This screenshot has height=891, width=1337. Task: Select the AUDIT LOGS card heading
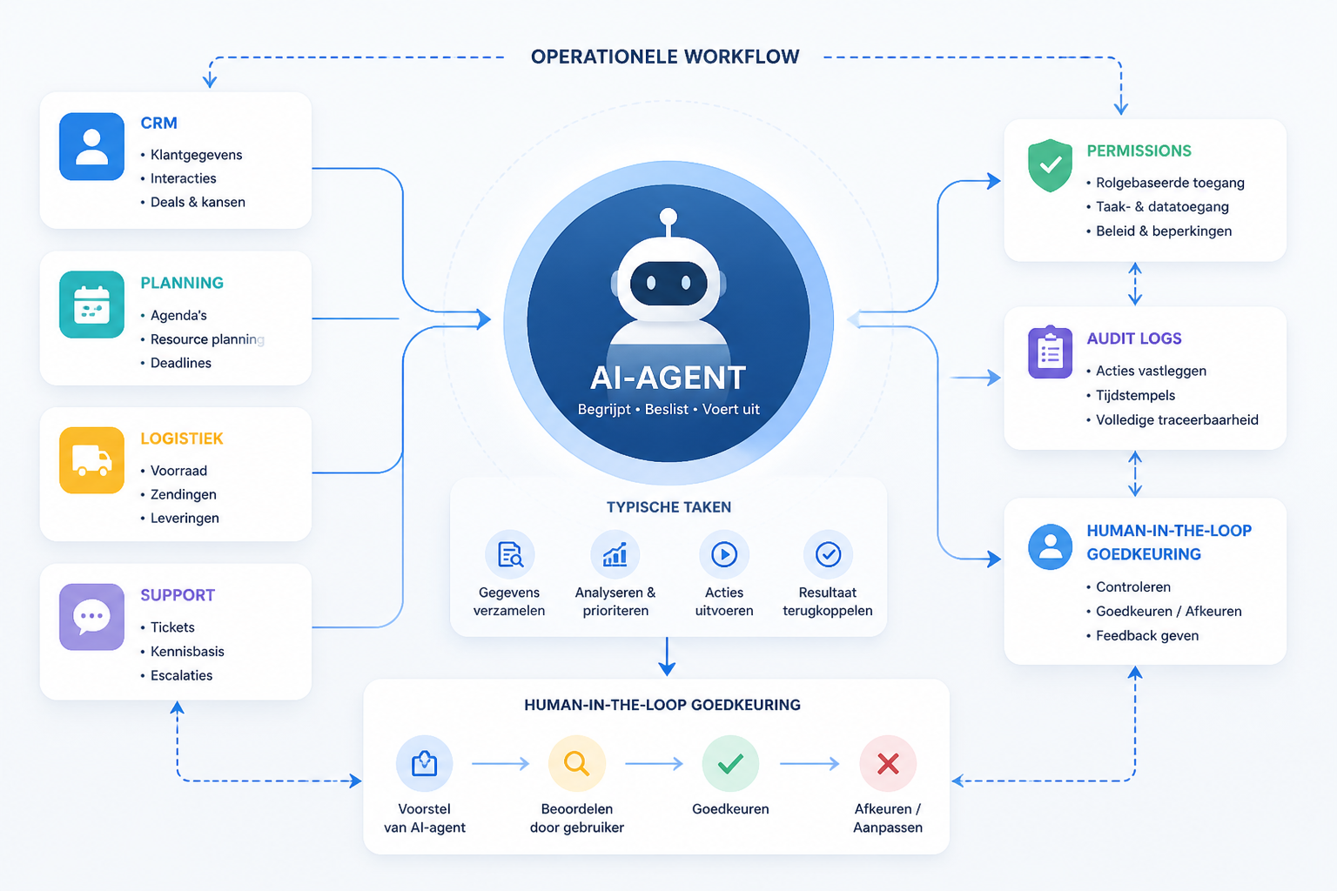tap(1134, 338)
